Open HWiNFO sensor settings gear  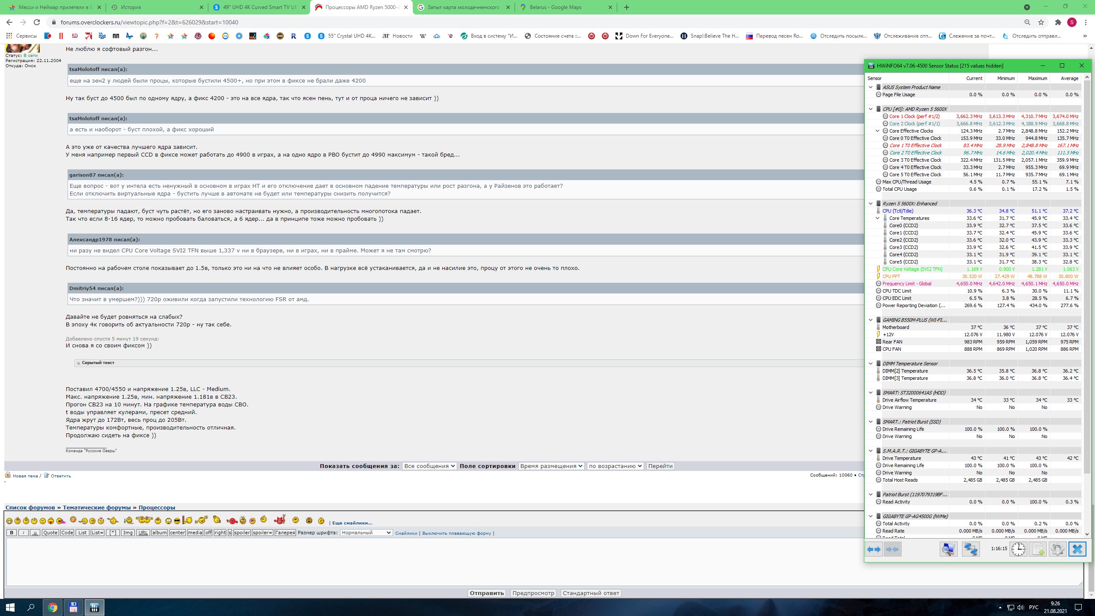point(1057,549)
